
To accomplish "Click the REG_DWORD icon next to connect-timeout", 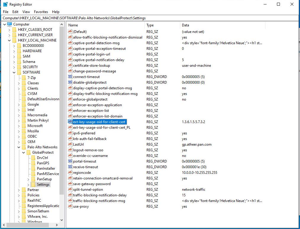I will coord(70,77).
